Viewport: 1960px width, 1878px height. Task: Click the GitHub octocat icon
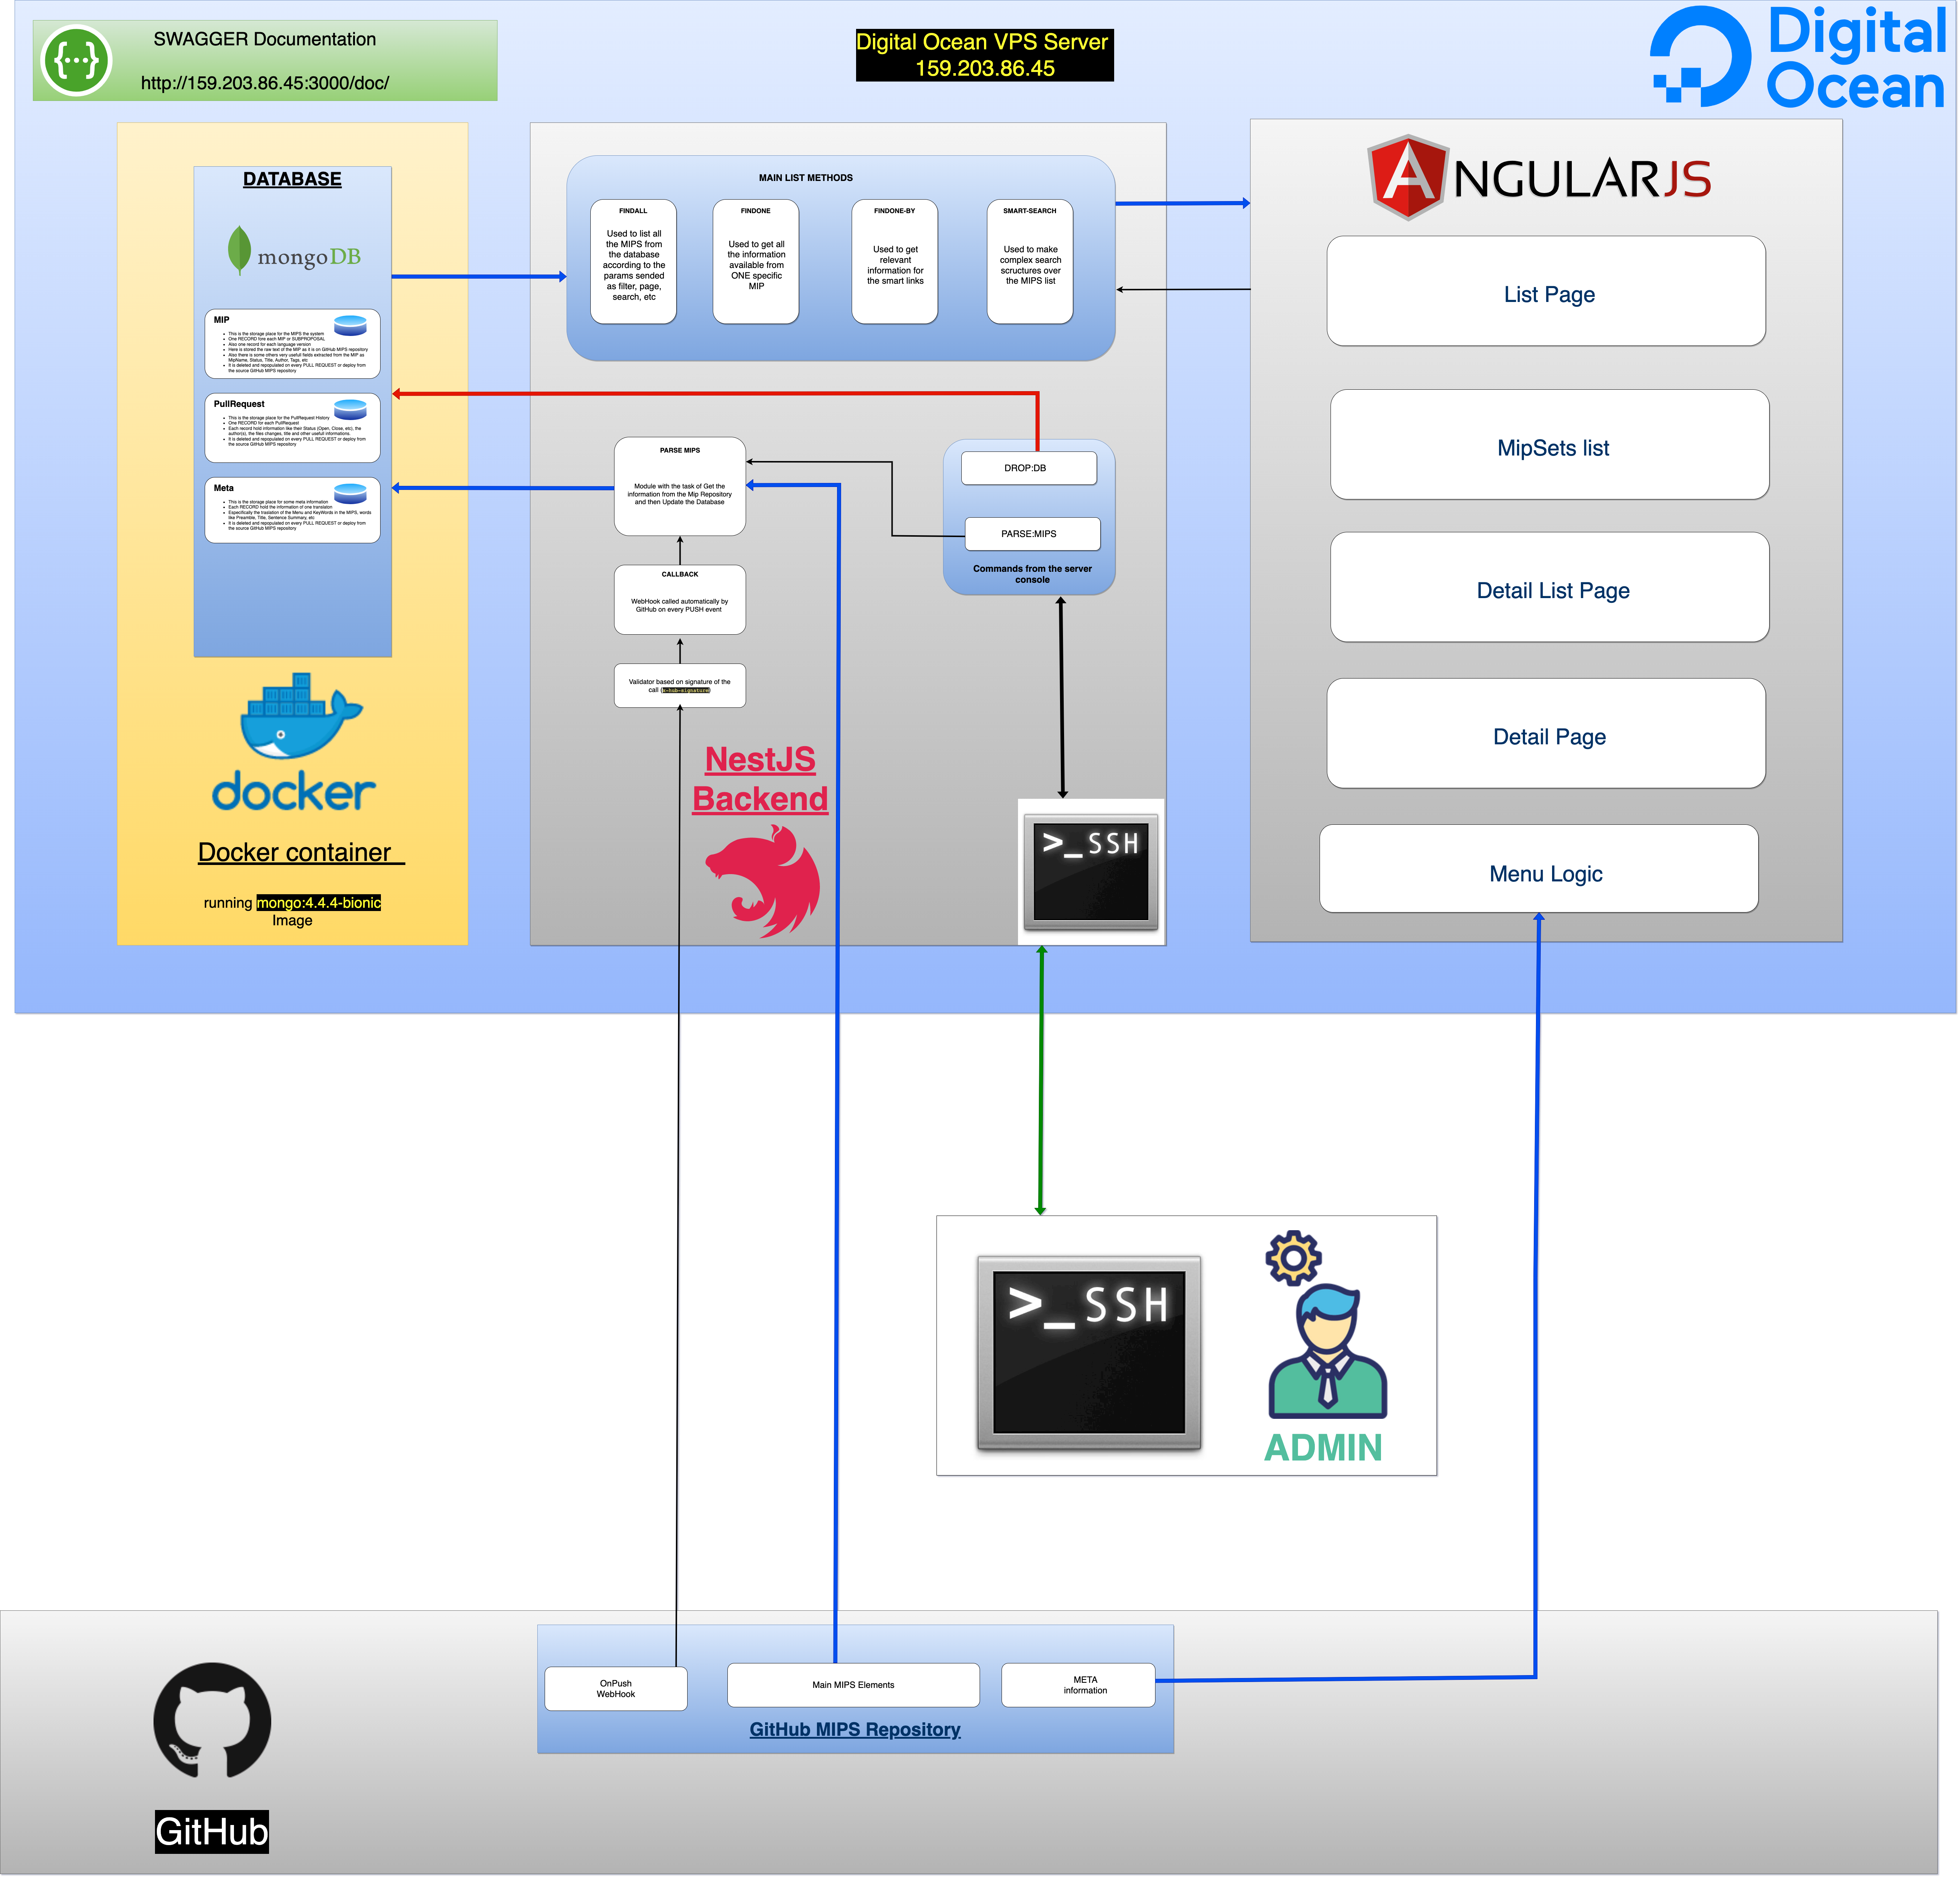212,1720
